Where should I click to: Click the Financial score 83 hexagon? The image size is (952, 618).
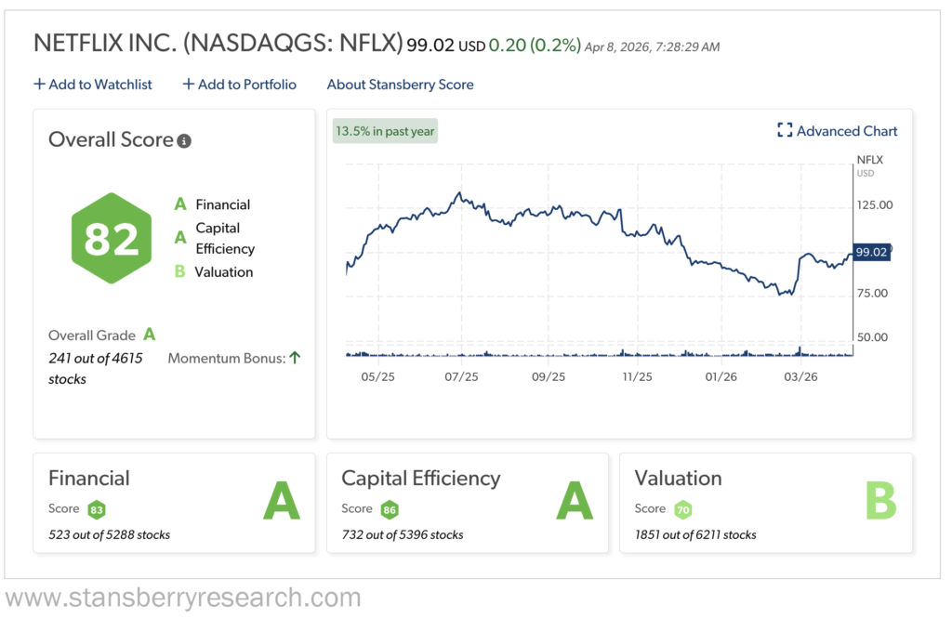click(x=97, y=509)
